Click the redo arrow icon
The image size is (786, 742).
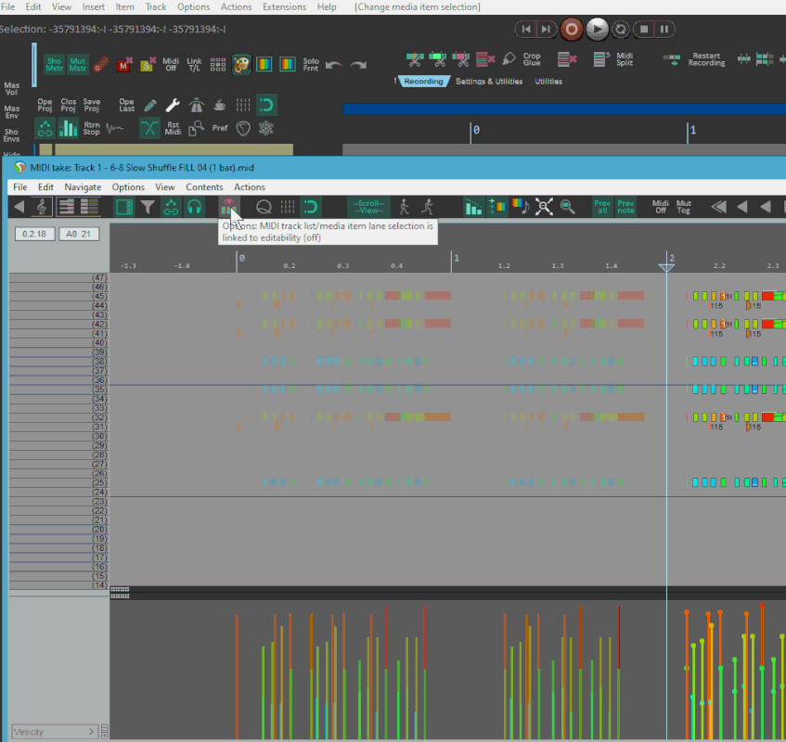[358, 65]
